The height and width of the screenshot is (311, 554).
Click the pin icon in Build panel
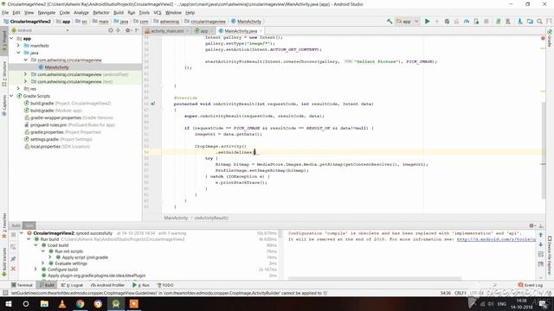pyautogui.click(x=13, y=259)
